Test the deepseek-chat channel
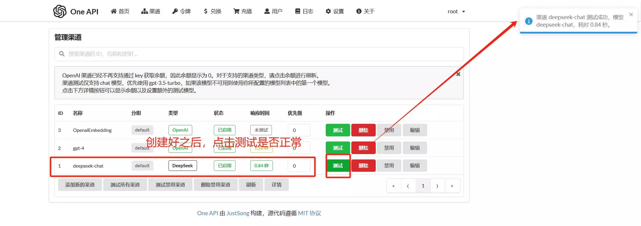The width and height of the screenshot is (641, 226). [338, 165]
